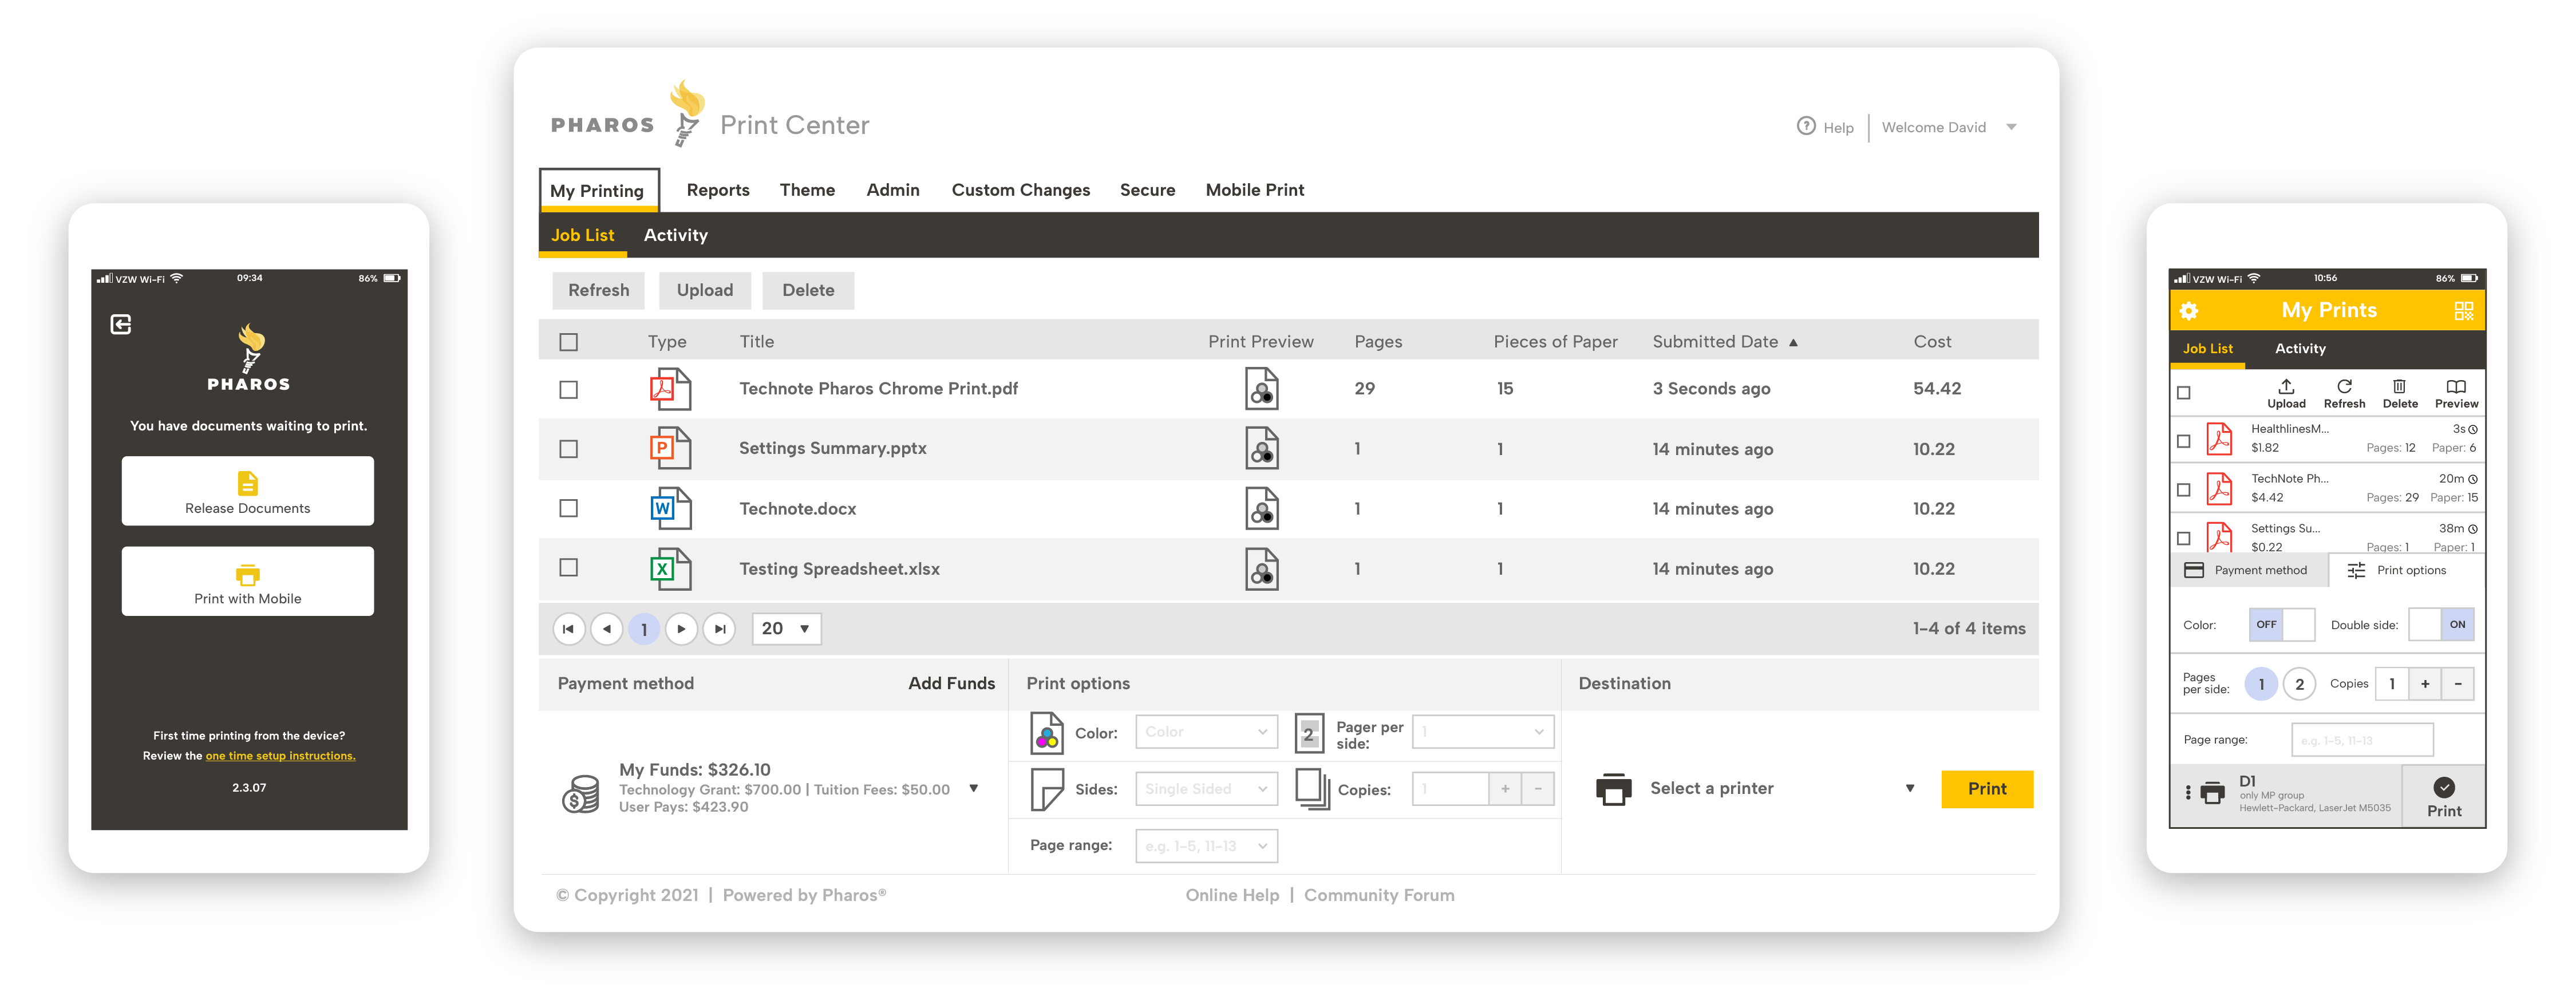
Task: Check the Technote Pharos Chrome Print.pdf row
Action: (568, 390)
